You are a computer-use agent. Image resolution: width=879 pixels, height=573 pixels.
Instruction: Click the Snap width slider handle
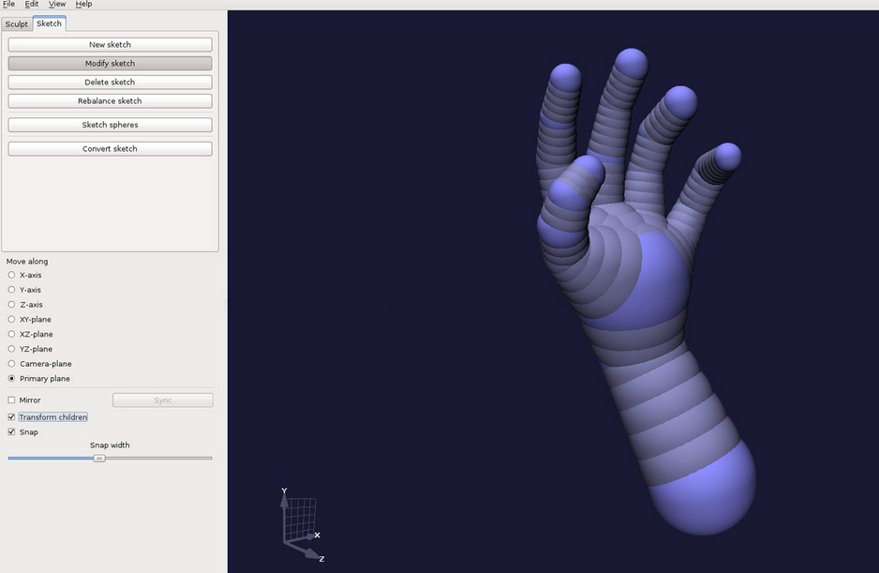[x=99, y=459]
